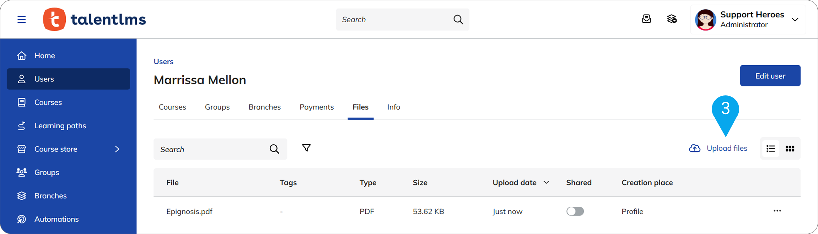Open the Support Heroes account dropdown

point(795,19)
